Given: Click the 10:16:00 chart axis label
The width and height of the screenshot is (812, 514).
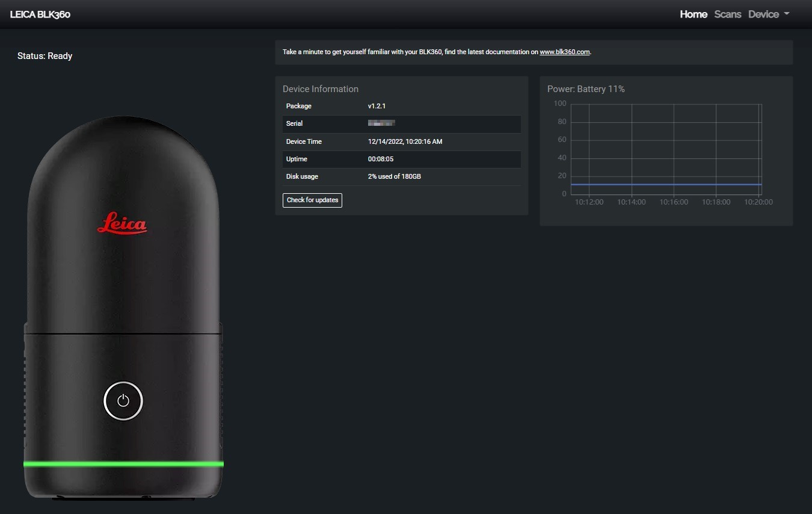Looking at the screenshot, I should [x=674, y=202].
